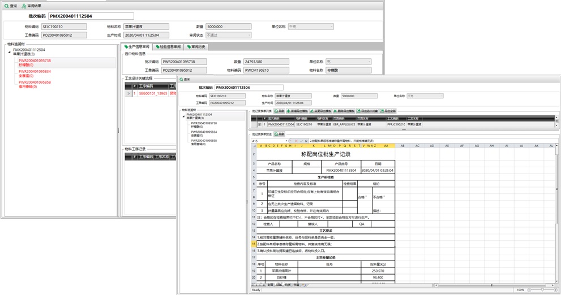Switch to 检验信息审阅 tab

168,47
